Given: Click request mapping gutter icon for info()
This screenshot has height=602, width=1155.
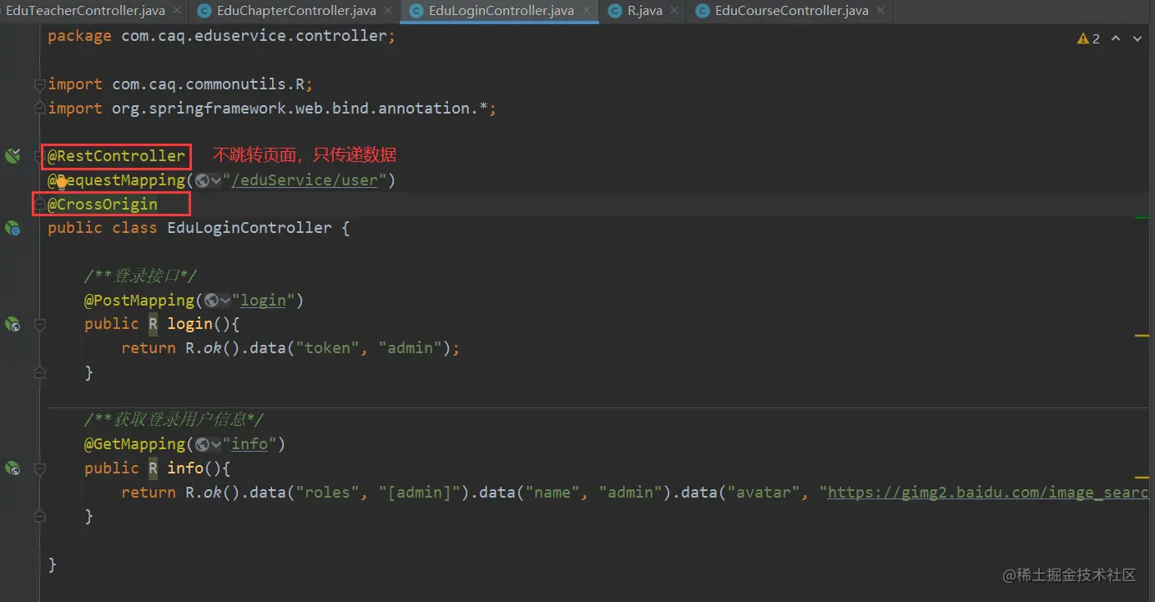Looking at the screenshot, I should (x=13, y=468).
